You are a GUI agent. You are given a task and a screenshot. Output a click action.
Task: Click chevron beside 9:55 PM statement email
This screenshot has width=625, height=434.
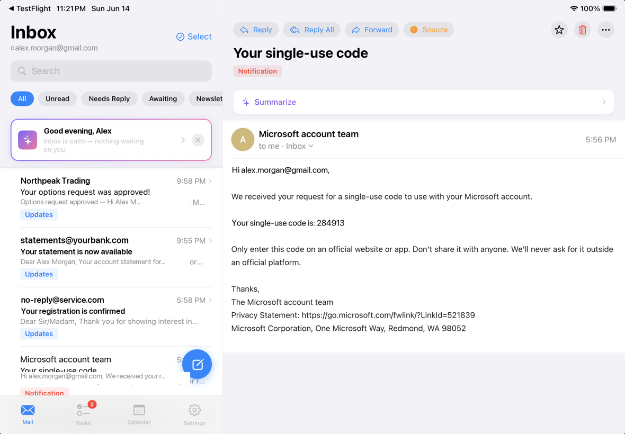point(210,241)
